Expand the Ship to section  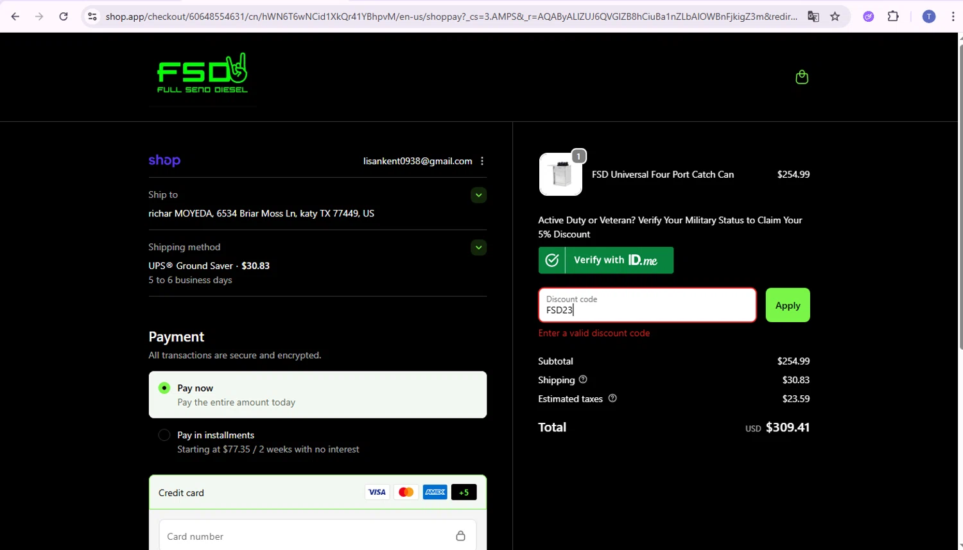click(478, 195)
